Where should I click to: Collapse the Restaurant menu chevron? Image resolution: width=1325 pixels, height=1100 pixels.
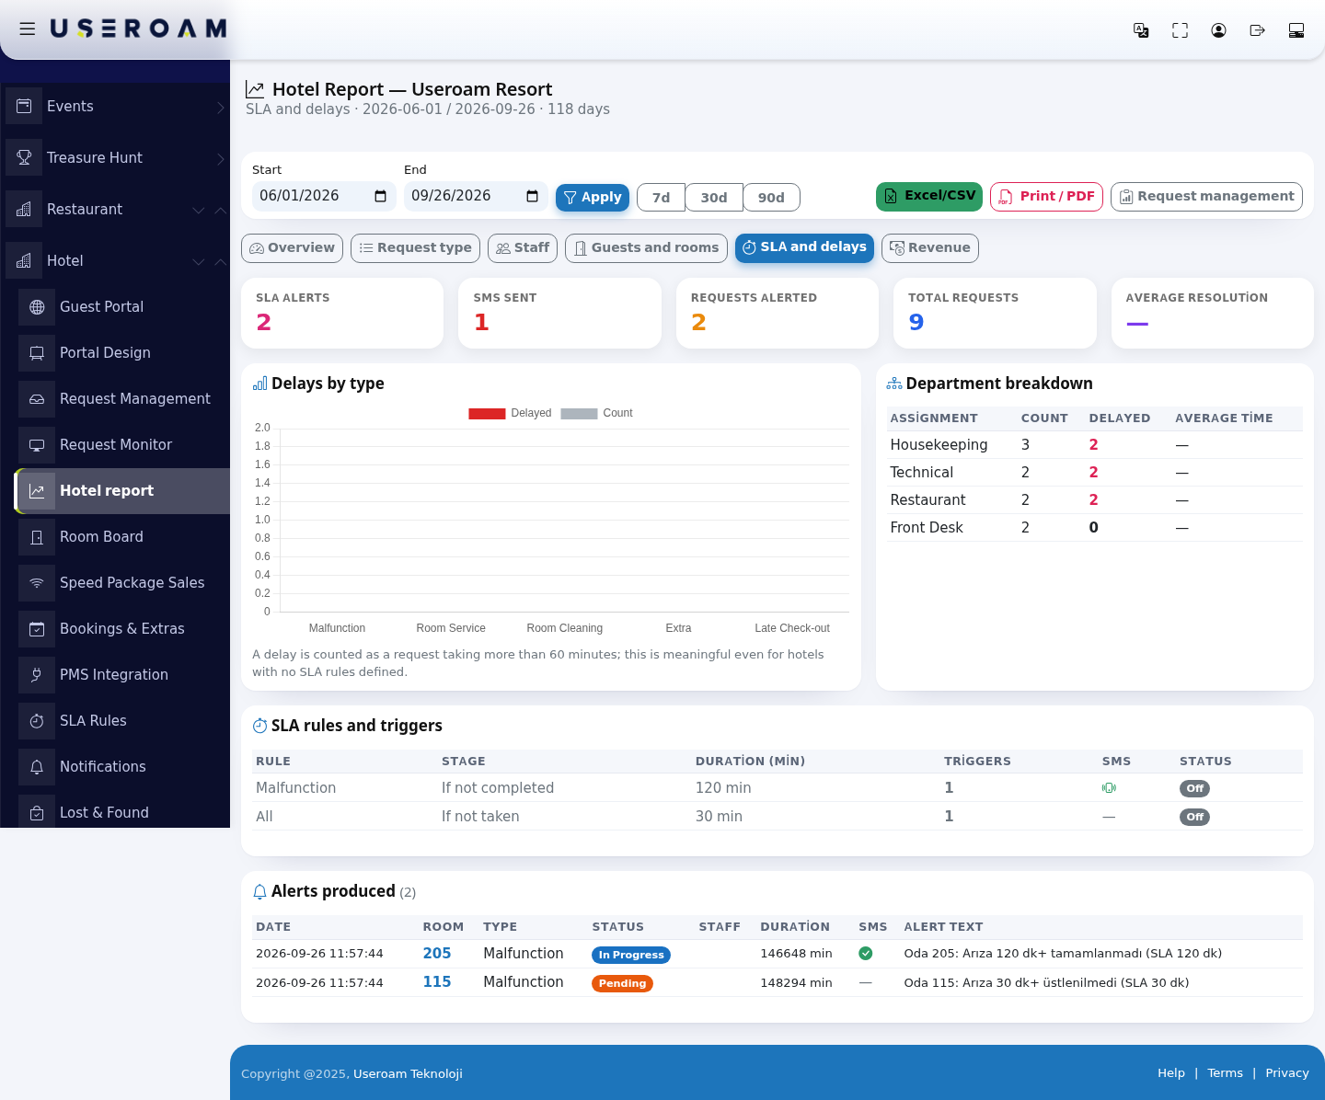point(220,210)
